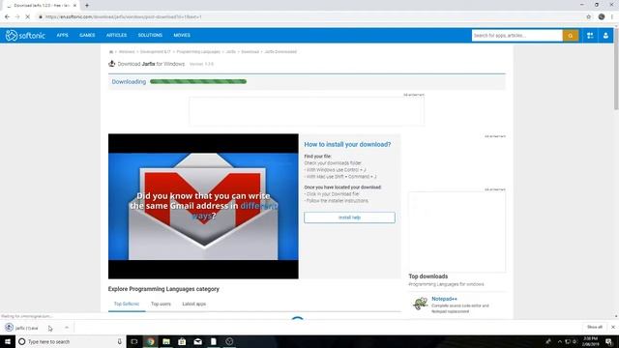Image resolution: width=619 pixels, height=348 pixels.
Task: Click the Top downloads heading
Action: [x=427, y=276]
